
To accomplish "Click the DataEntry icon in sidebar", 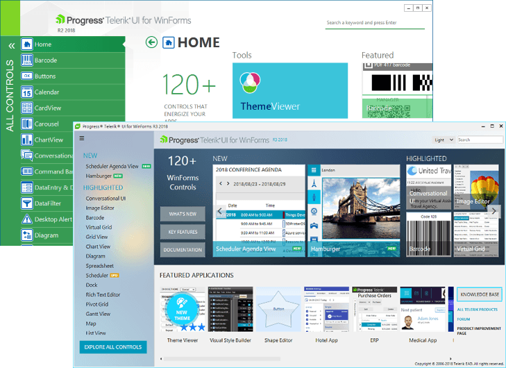I will click(x=27, y=187).
